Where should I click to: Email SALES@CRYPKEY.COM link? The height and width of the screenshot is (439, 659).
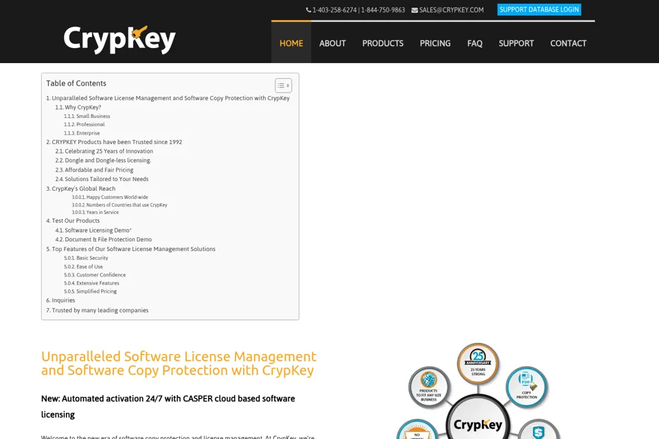click(452, 10)
